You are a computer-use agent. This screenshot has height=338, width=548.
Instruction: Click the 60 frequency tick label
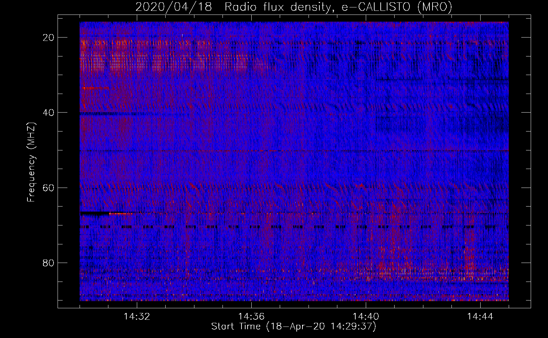coord(49,188)
